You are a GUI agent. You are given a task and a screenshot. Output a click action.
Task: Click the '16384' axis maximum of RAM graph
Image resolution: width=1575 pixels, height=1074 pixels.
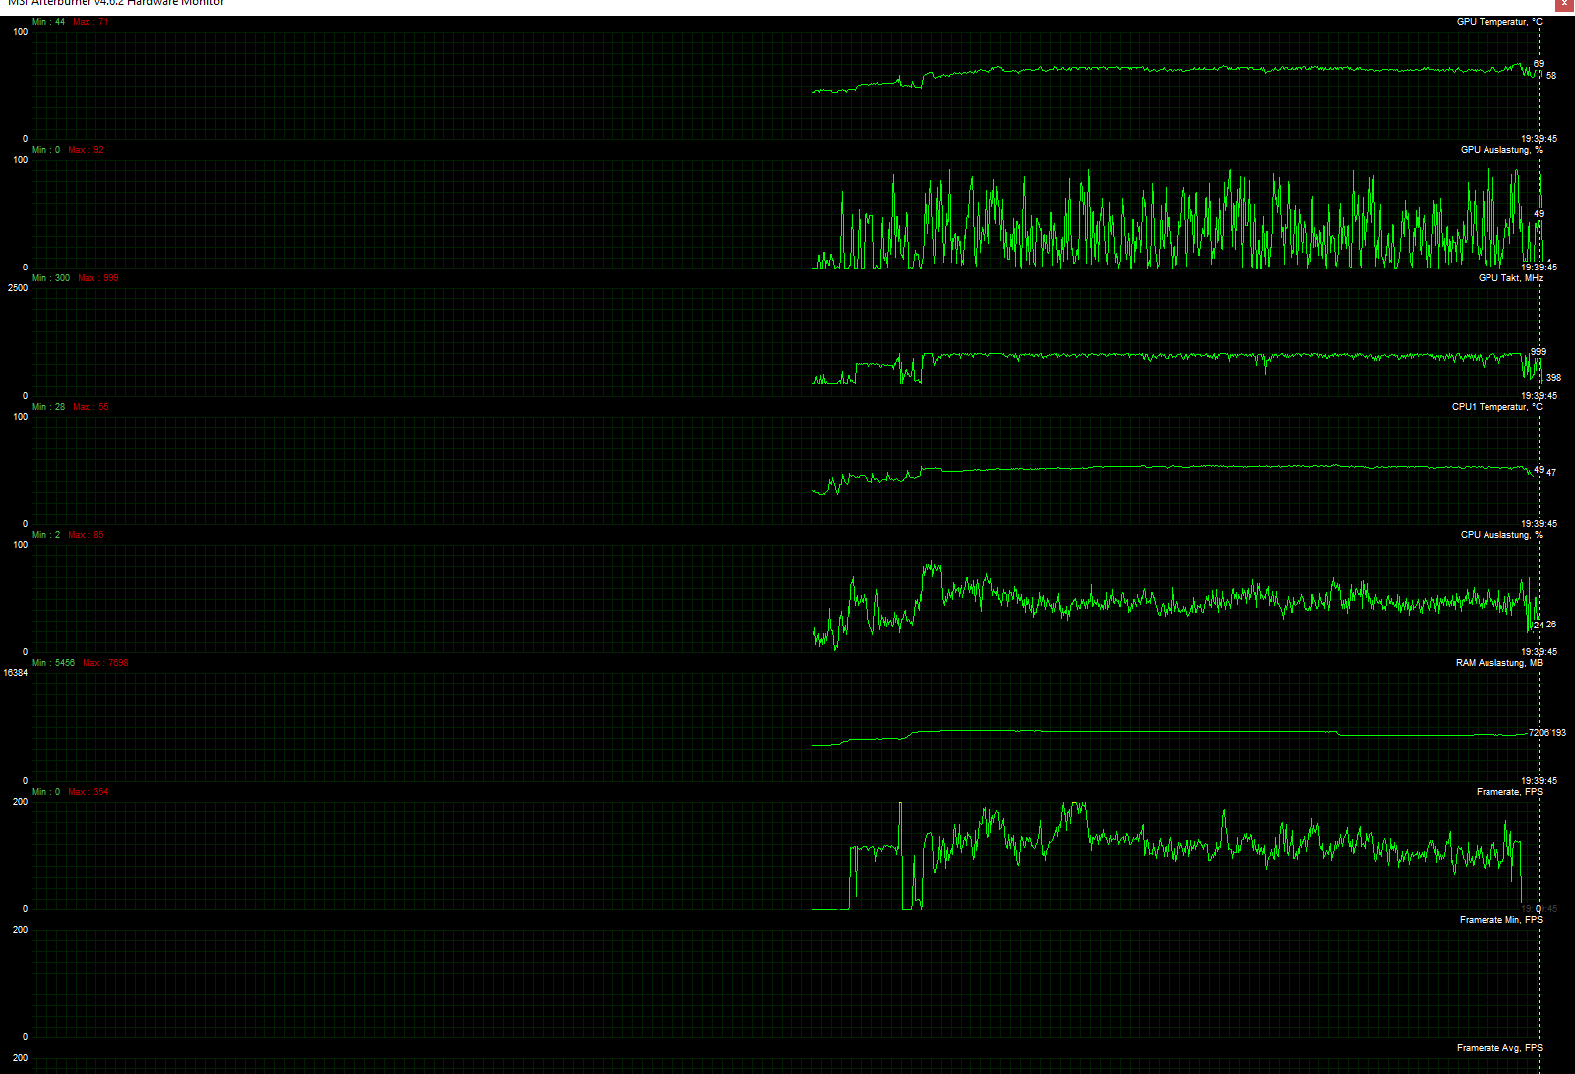click(16, 673)
